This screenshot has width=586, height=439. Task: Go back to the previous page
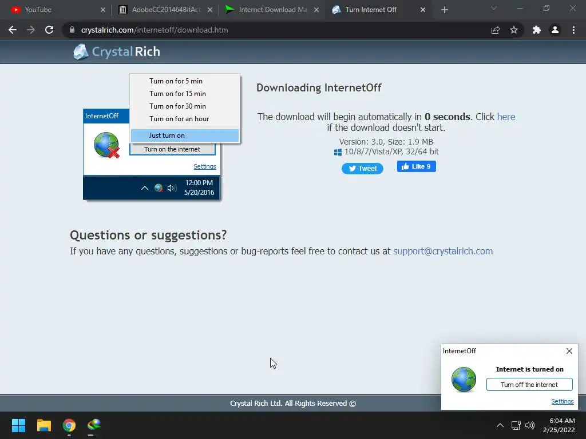(x=13, y=30)
